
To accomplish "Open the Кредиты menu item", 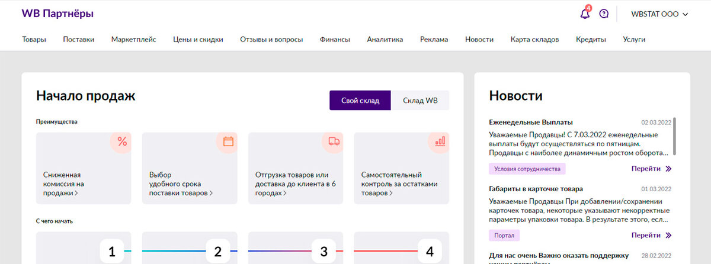I will coord(591,40).
